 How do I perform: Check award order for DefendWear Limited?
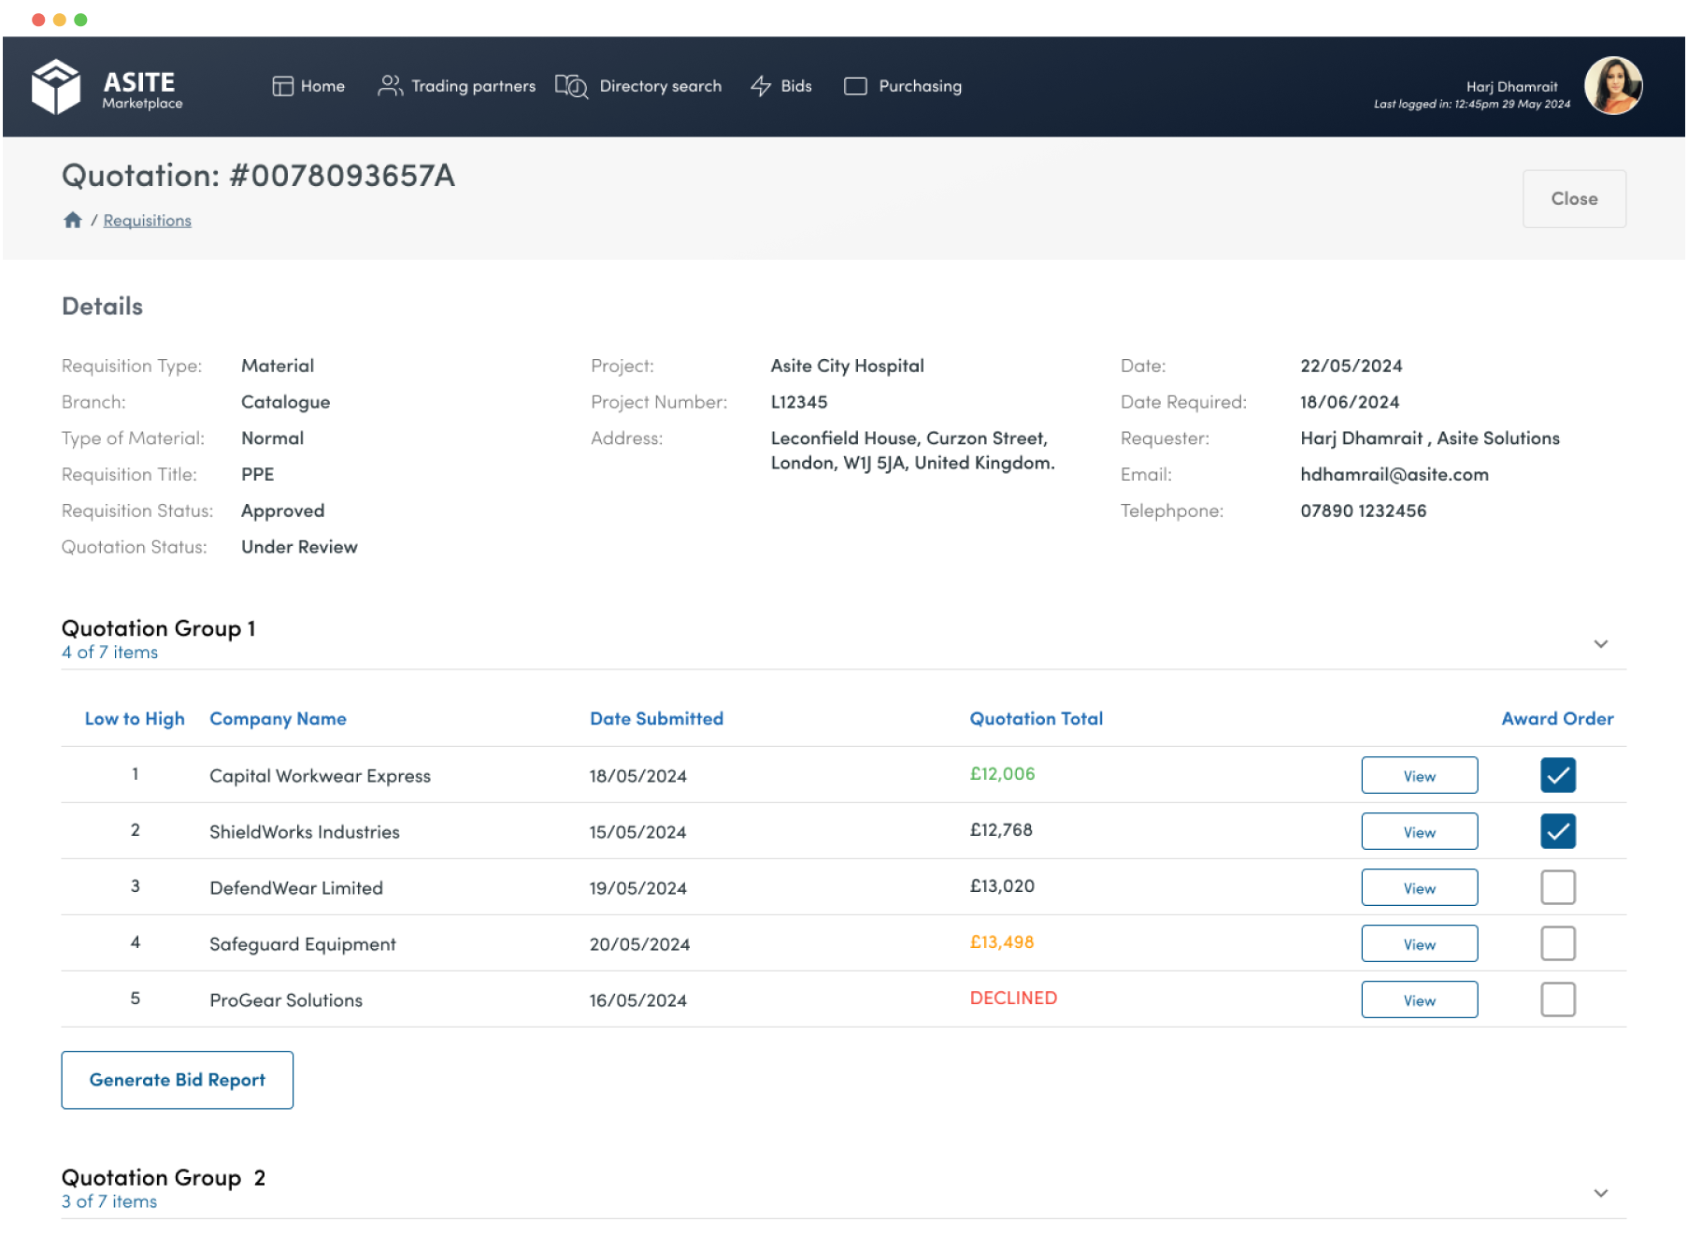(1557, 887)
